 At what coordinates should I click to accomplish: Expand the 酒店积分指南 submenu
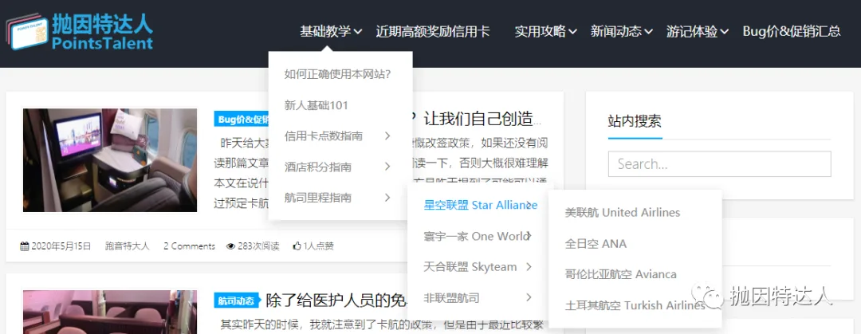click(x=340, y=167)
